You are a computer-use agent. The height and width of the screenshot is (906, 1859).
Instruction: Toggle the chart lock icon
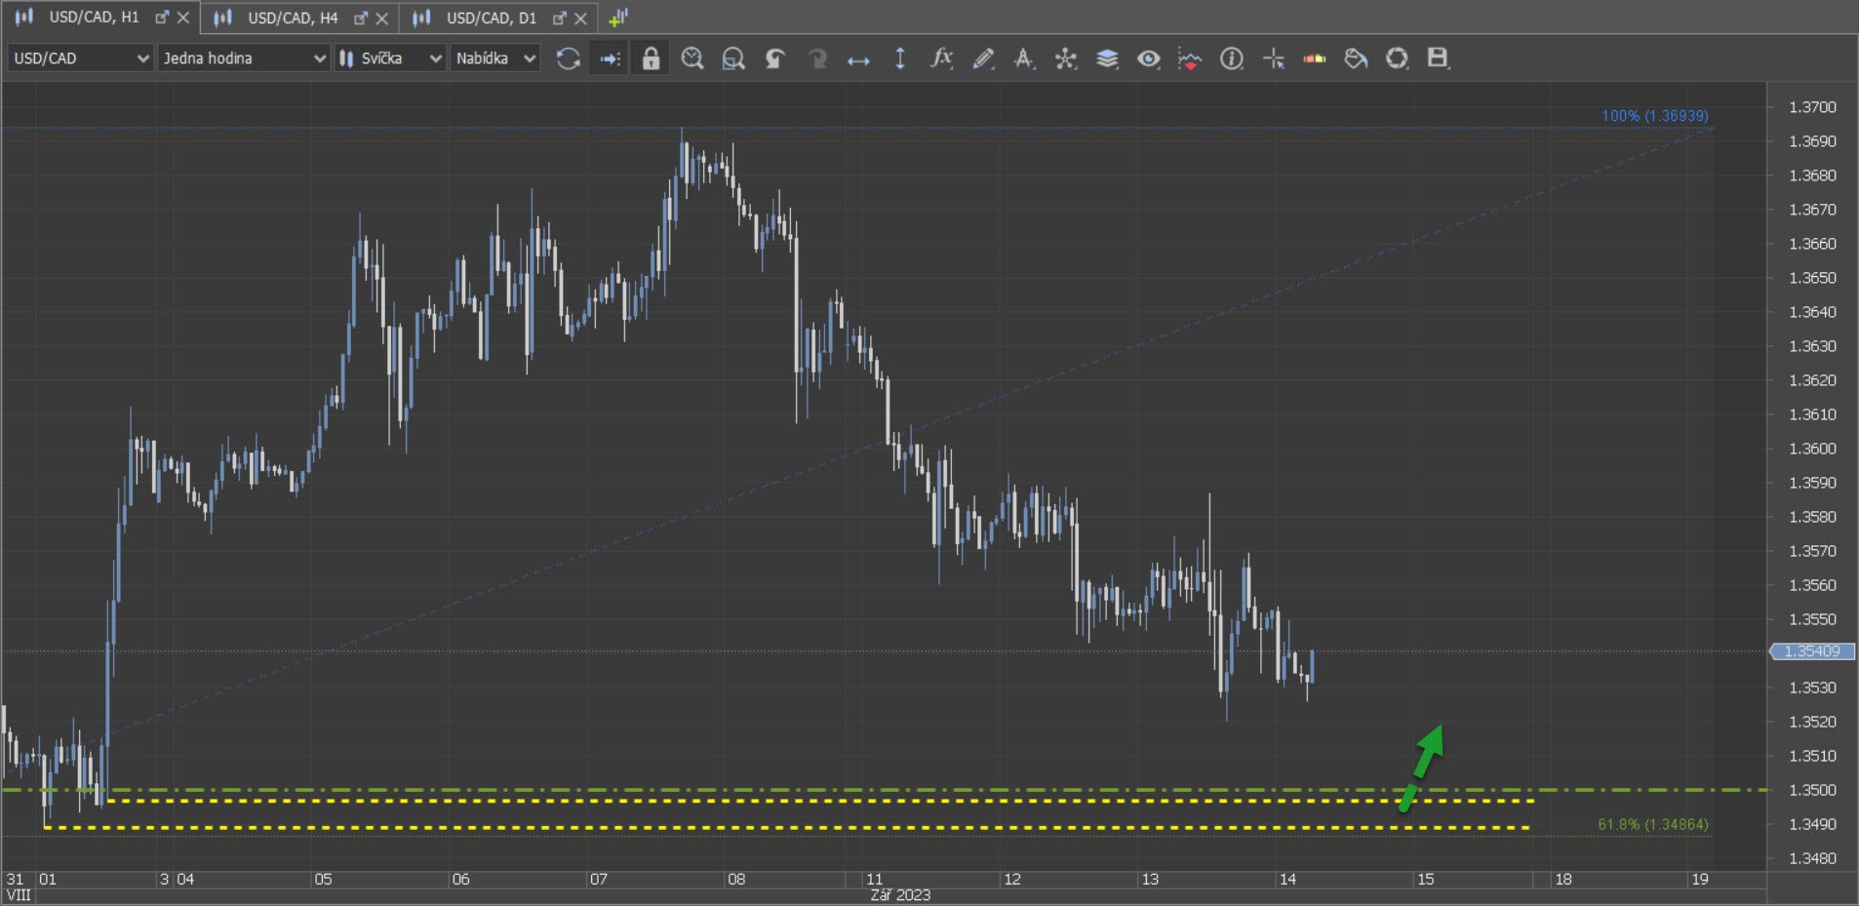(x=651, y=59)
